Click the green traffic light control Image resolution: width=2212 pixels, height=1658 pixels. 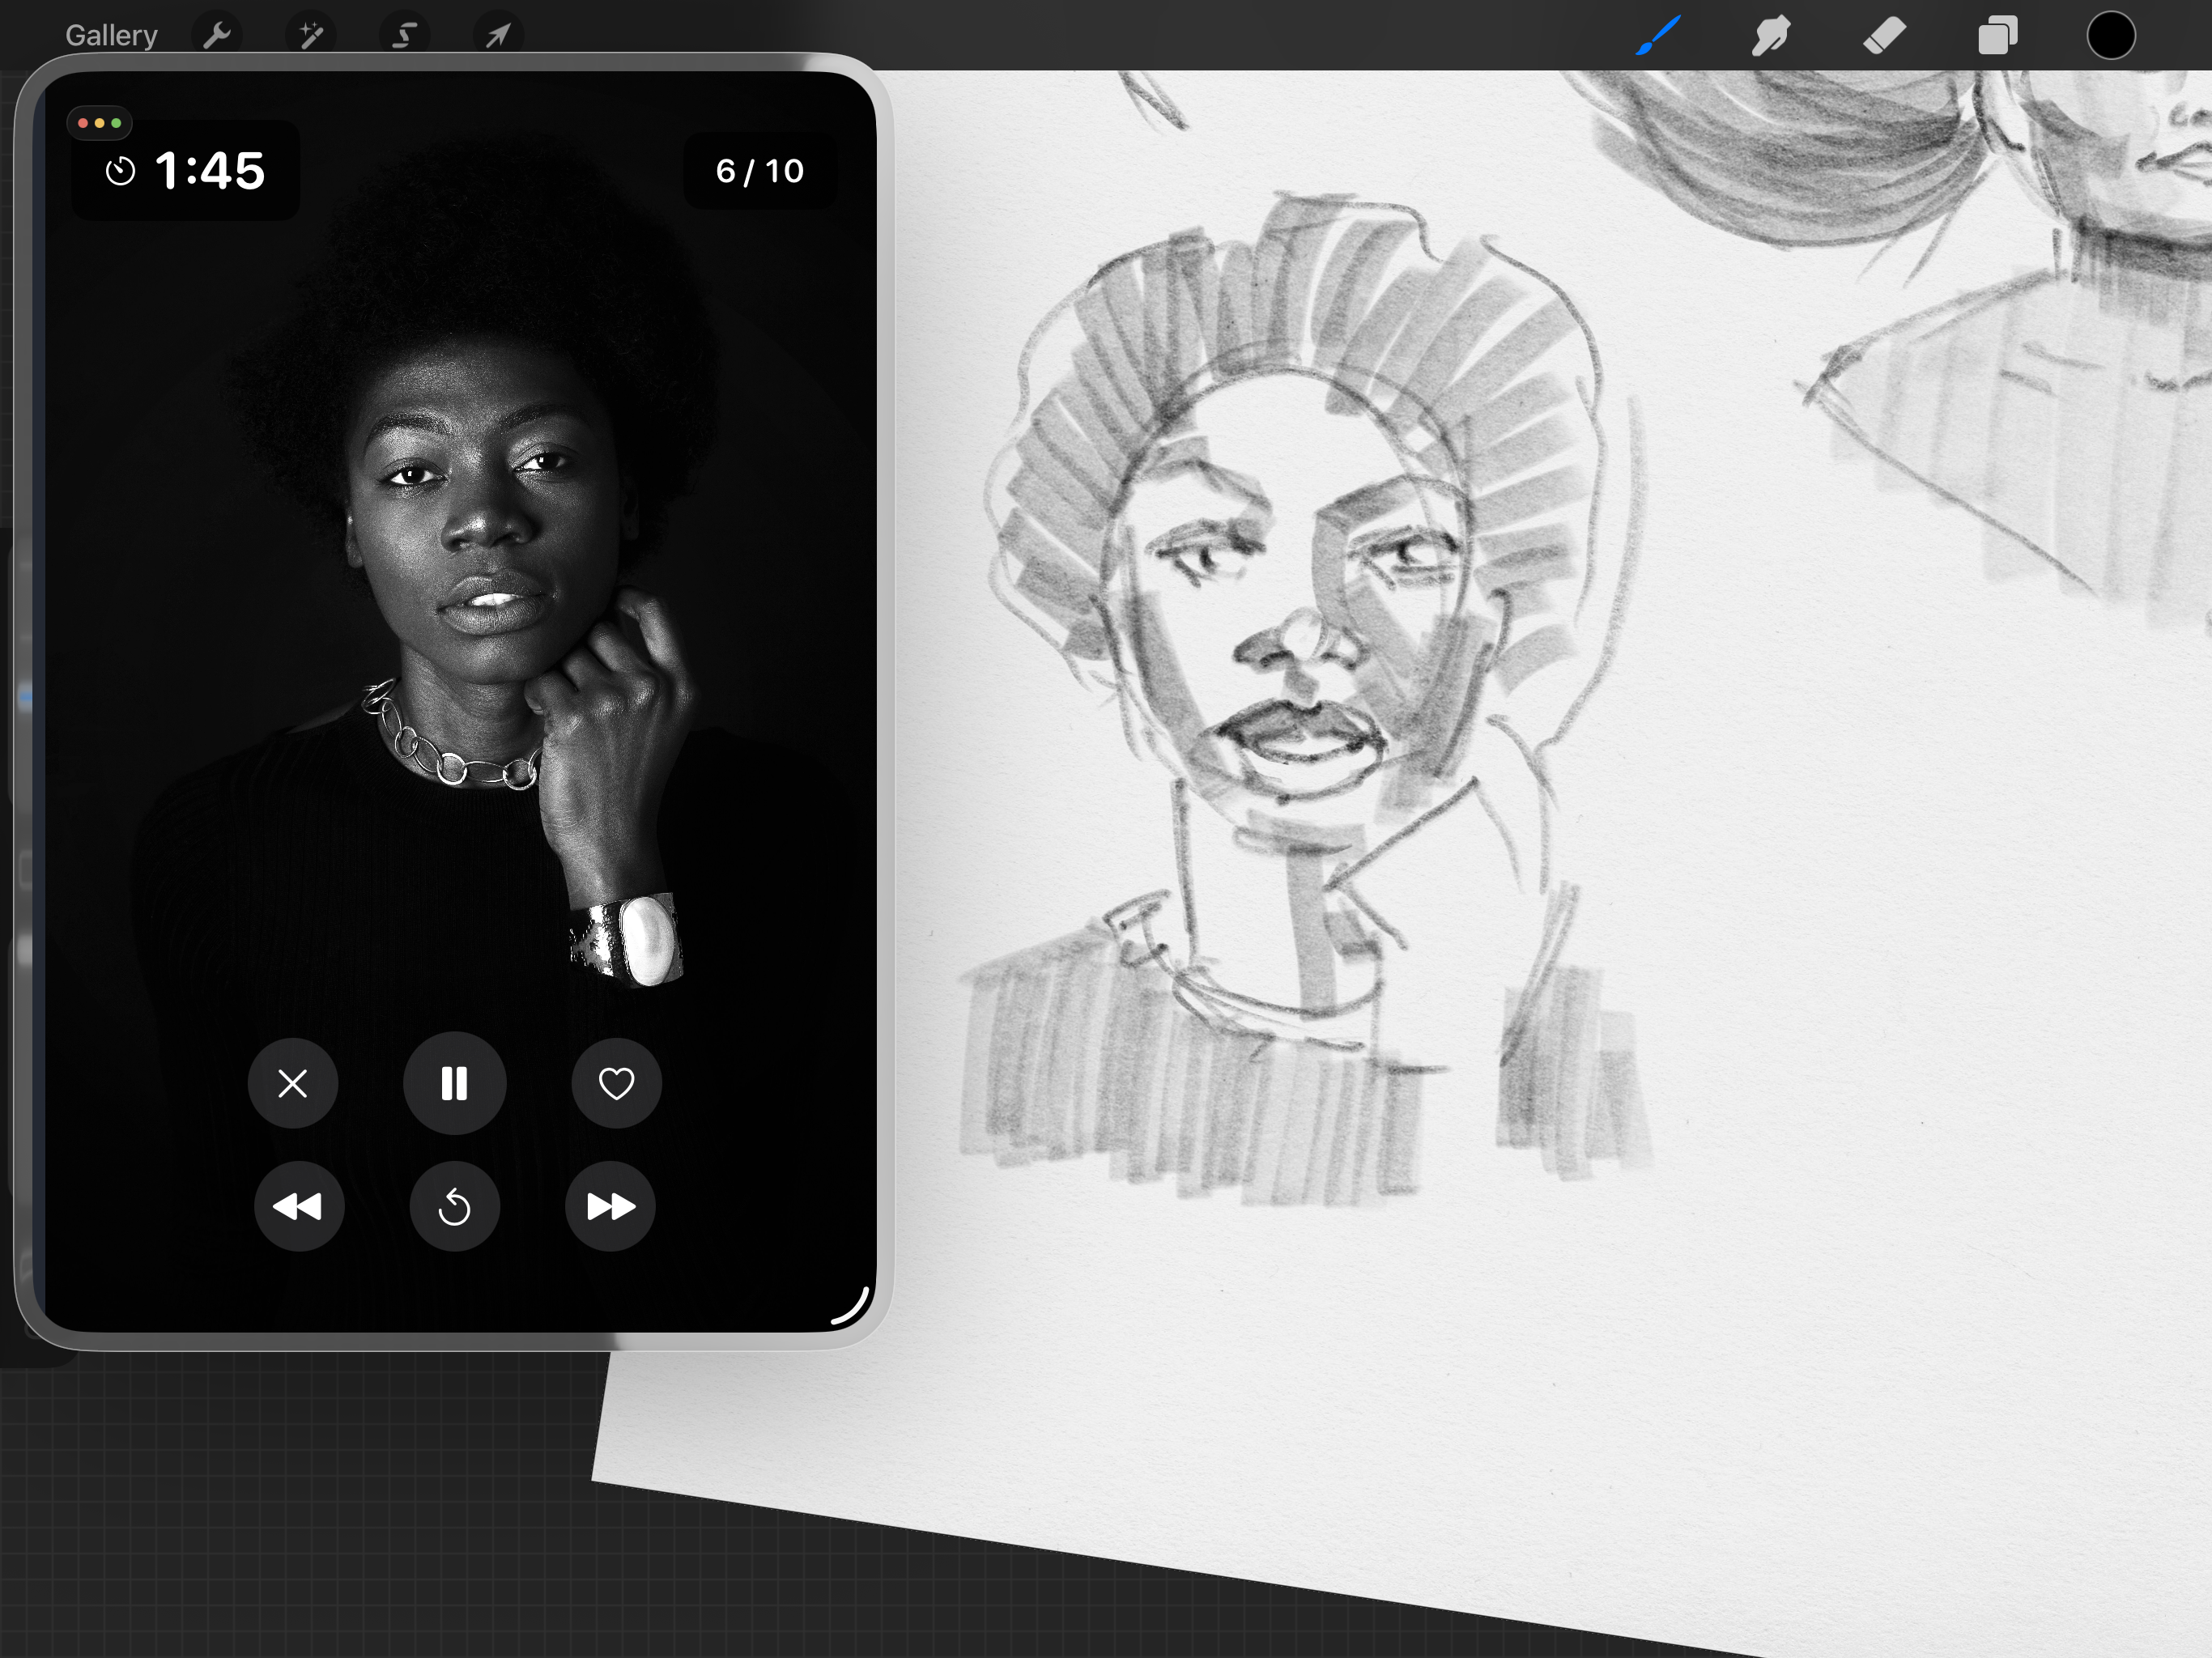coord(117,123)
